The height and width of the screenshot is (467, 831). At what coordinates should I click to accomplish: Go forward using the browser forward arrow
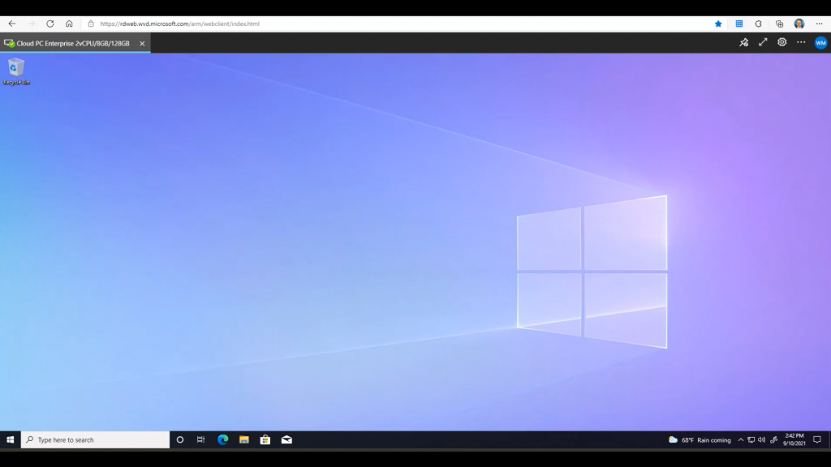[32, 24]
